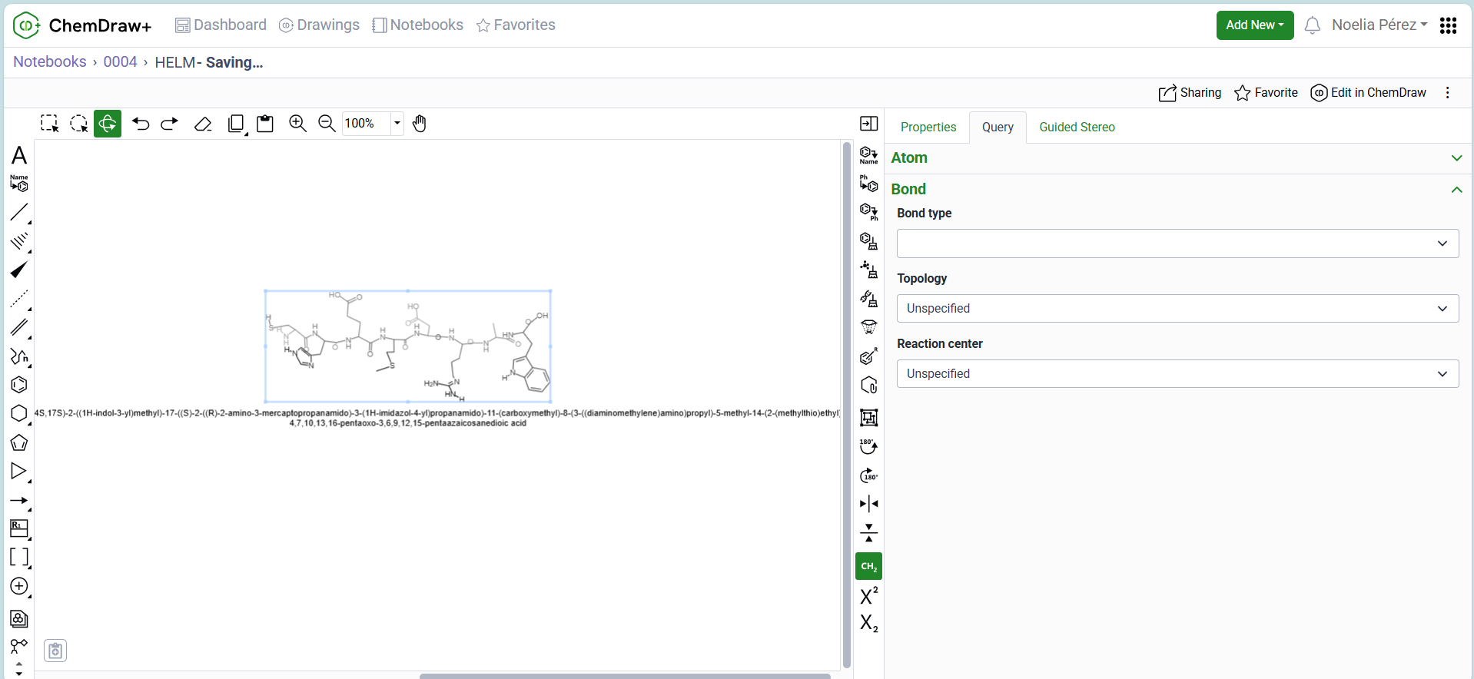Screen dimensions: 1474x679
Task: Click the paste clipboard icon
Action: (x=265, y=124)
